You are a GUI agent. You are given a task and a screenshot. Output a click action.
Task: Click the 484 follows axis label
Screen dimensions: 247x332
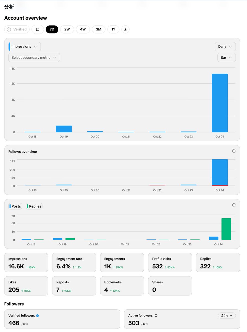[12, 160]
